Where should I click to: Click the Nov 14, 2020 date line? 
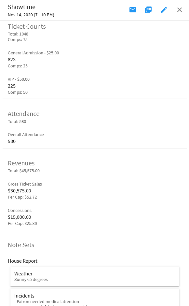(31, 15)
